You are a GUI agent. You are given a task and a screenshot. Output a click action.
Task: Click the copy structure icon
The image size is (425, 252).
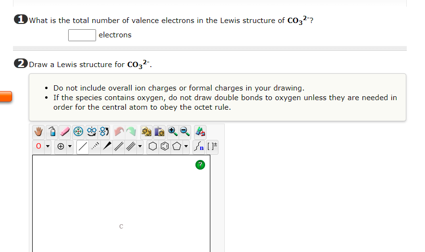146,132
